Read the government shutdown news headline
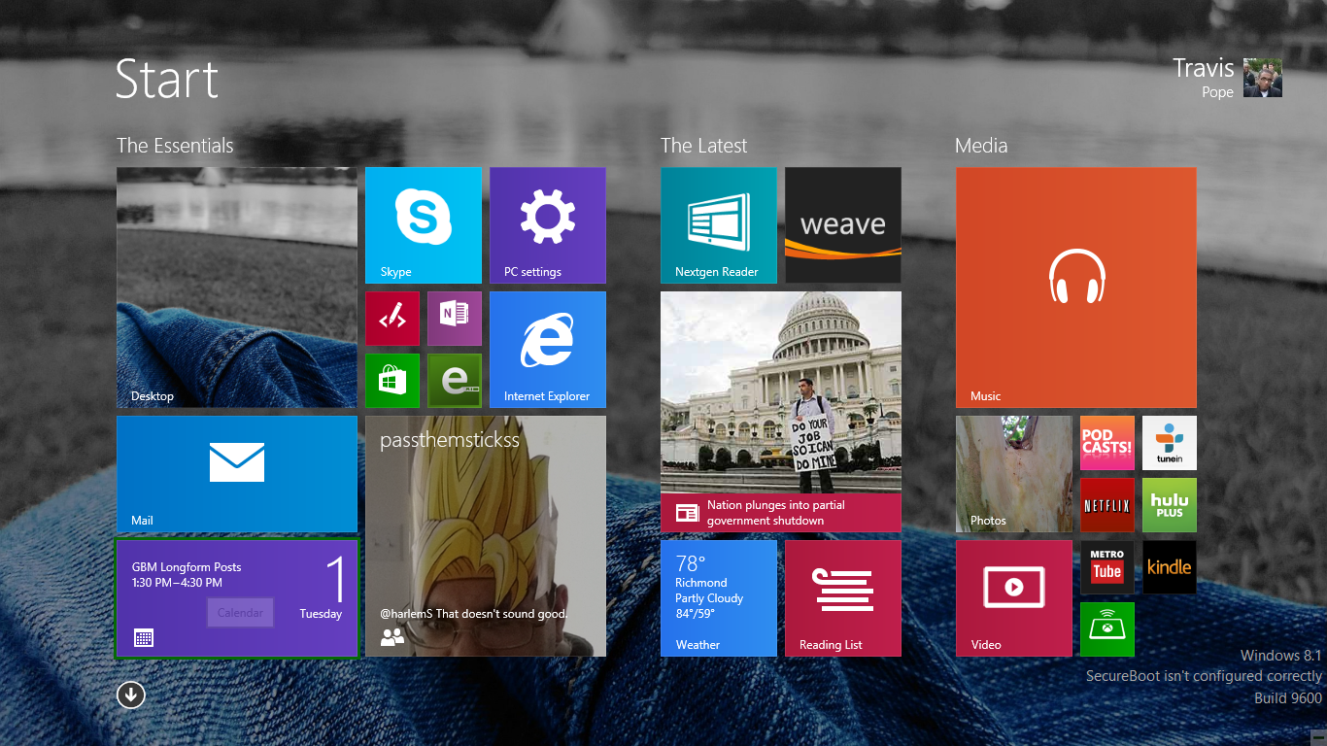Viewport: 1327px width, 746px height. click(780, 512)
